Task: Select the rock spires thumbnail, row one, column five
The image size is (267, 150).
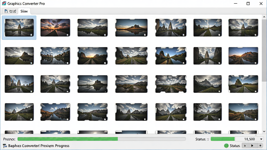Action: point(171,28)
